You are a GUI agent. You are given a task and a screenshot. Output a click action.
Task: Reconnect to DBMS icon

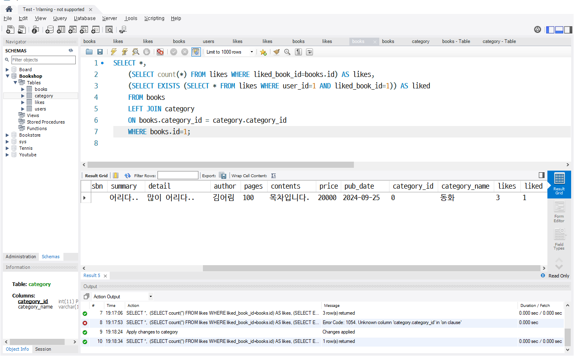(123, 29)
